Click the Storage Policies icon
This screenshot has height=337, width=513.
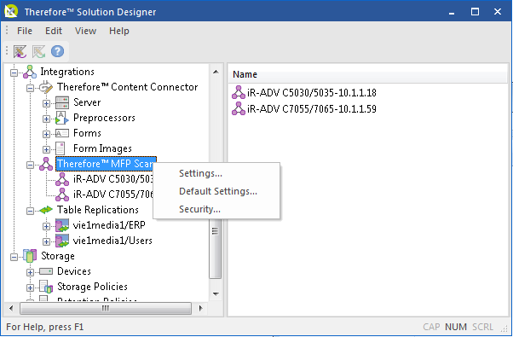[46, 287]
